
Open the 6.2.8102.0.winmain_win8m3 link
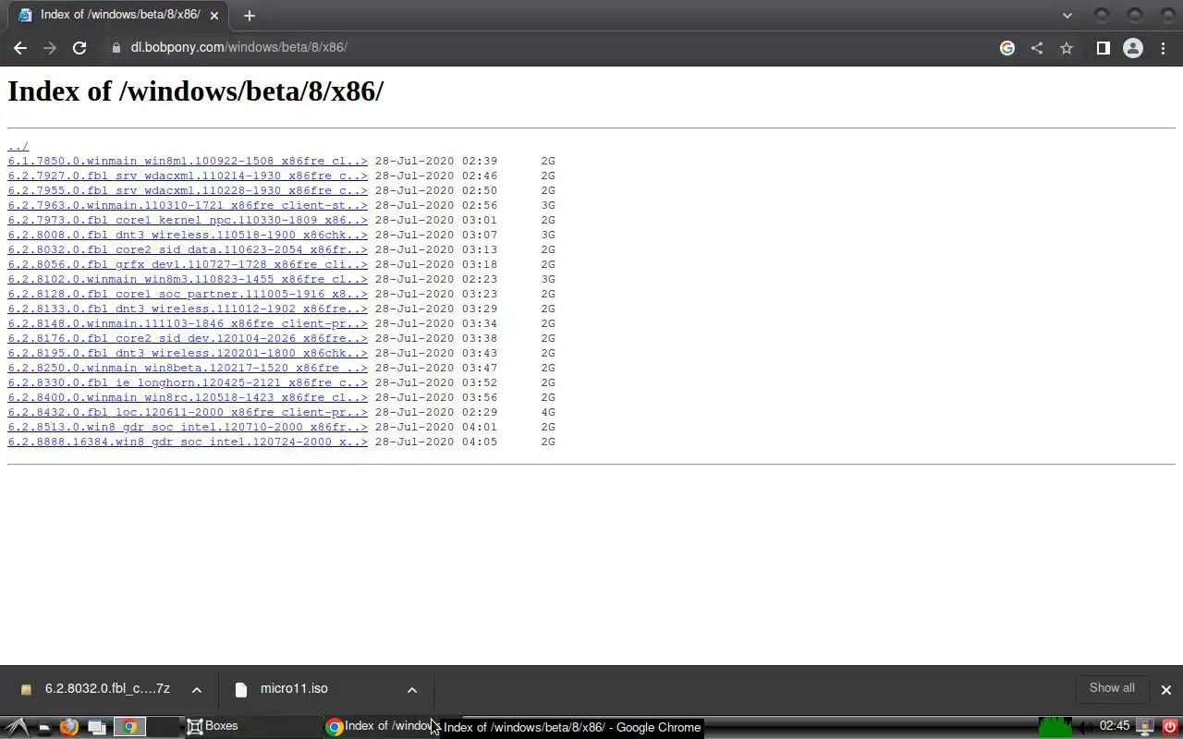[x=188, y=279]
